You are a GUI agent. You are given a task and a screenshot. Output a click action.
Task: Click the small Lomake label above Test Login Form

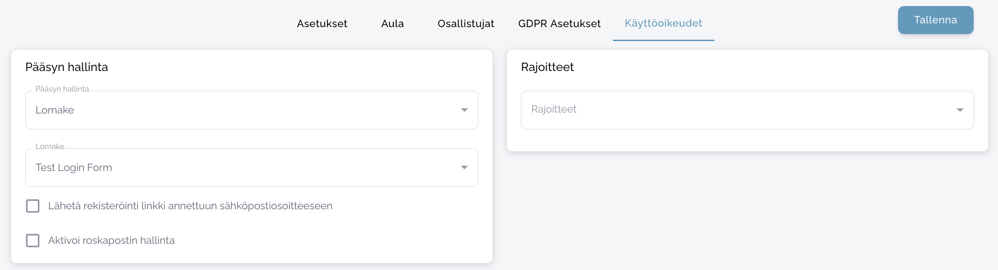[x=50, y=146]
